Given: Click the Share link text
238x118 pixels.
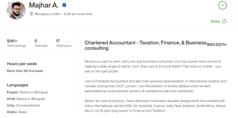Looking at the screenshot, I should [x=215, y=22].
